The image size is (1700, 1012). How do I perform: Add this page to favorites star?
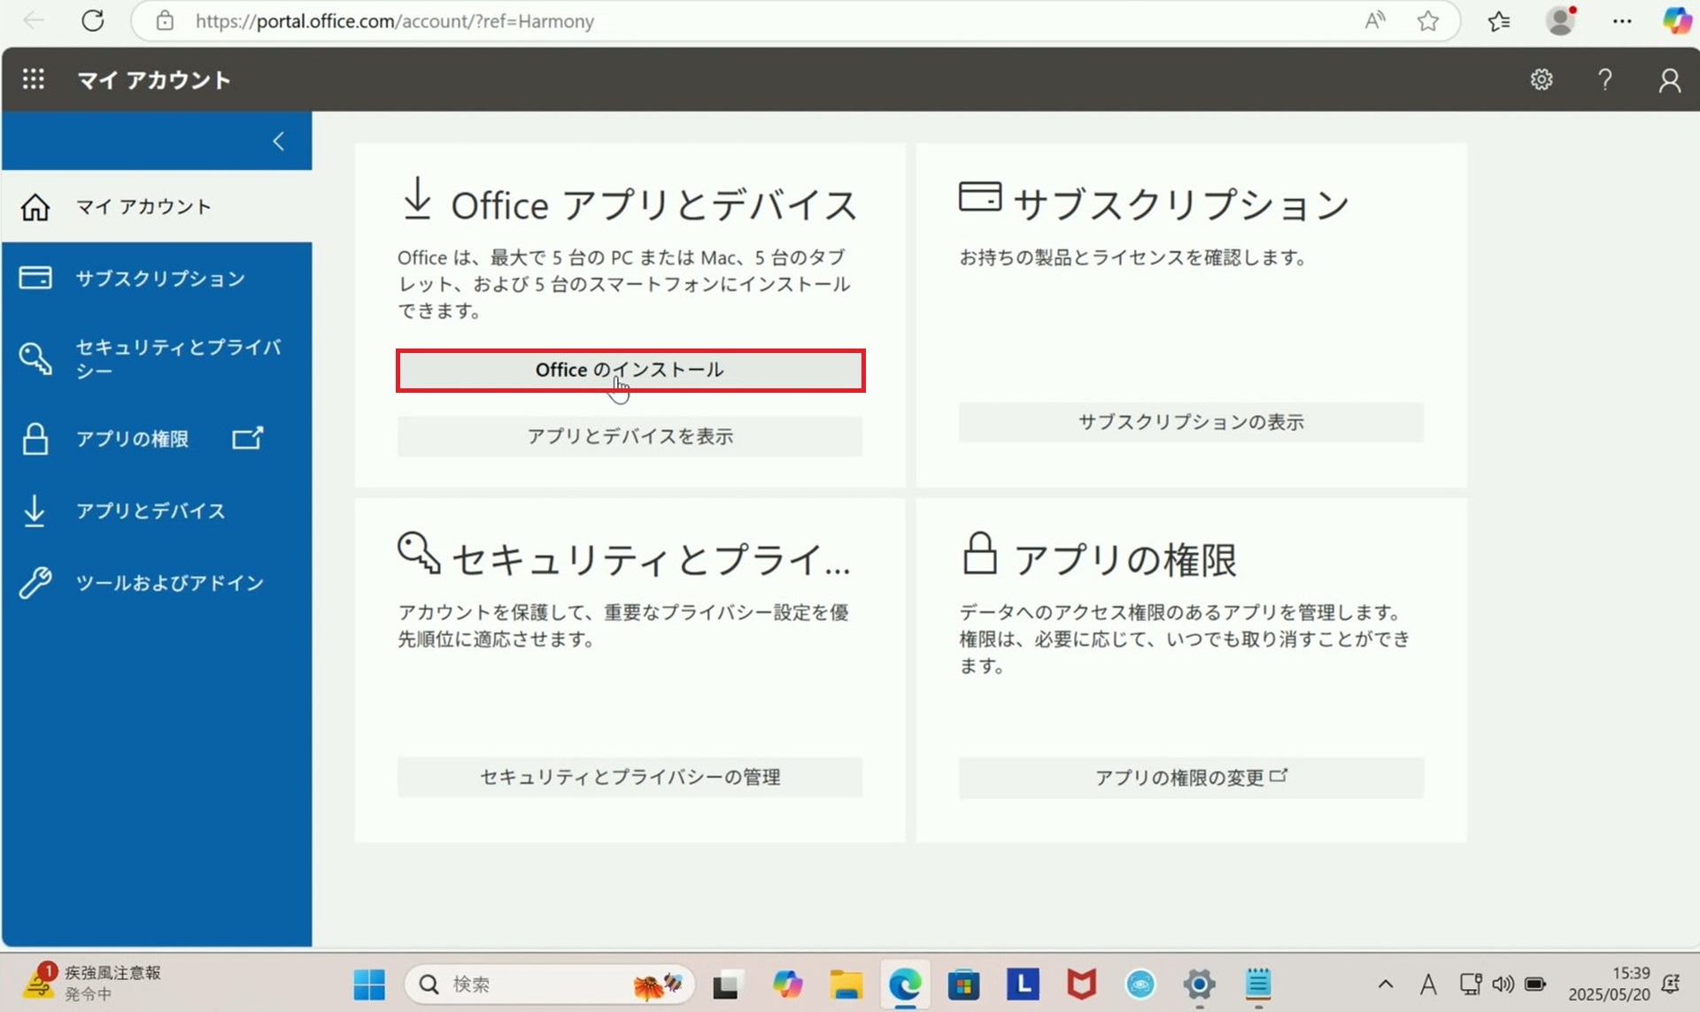[1427, 20]
